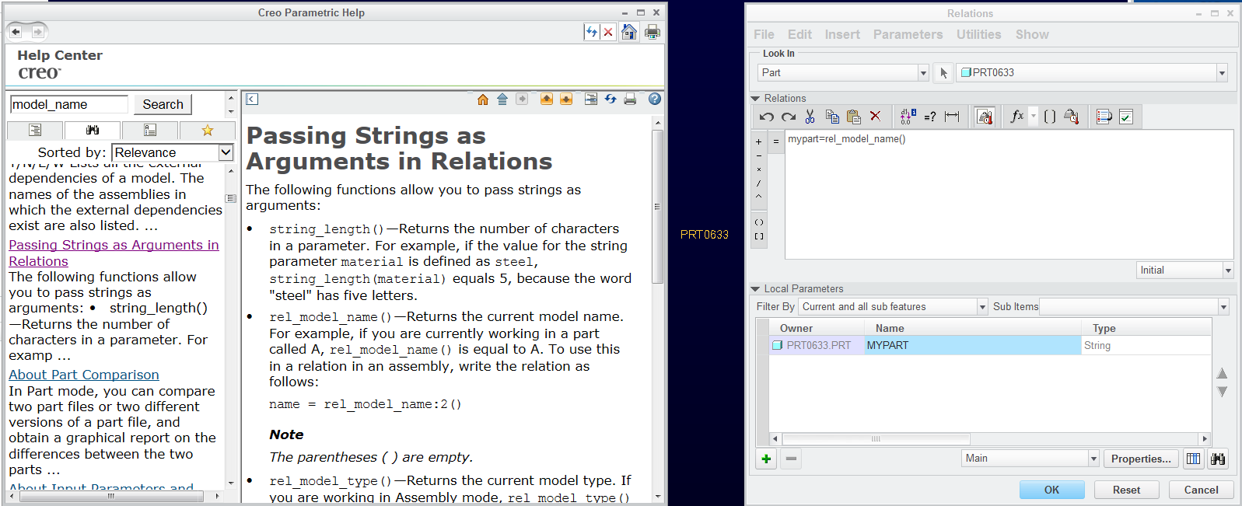1242x506 pixels.
Task: Remove parameter with the minus button
Action: pos(791,459)
